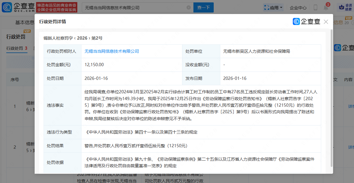Screen dimensions: 354x183
Task: Open the 无锡当当网信息技术有限公司 company link
Action: (112, 51)
